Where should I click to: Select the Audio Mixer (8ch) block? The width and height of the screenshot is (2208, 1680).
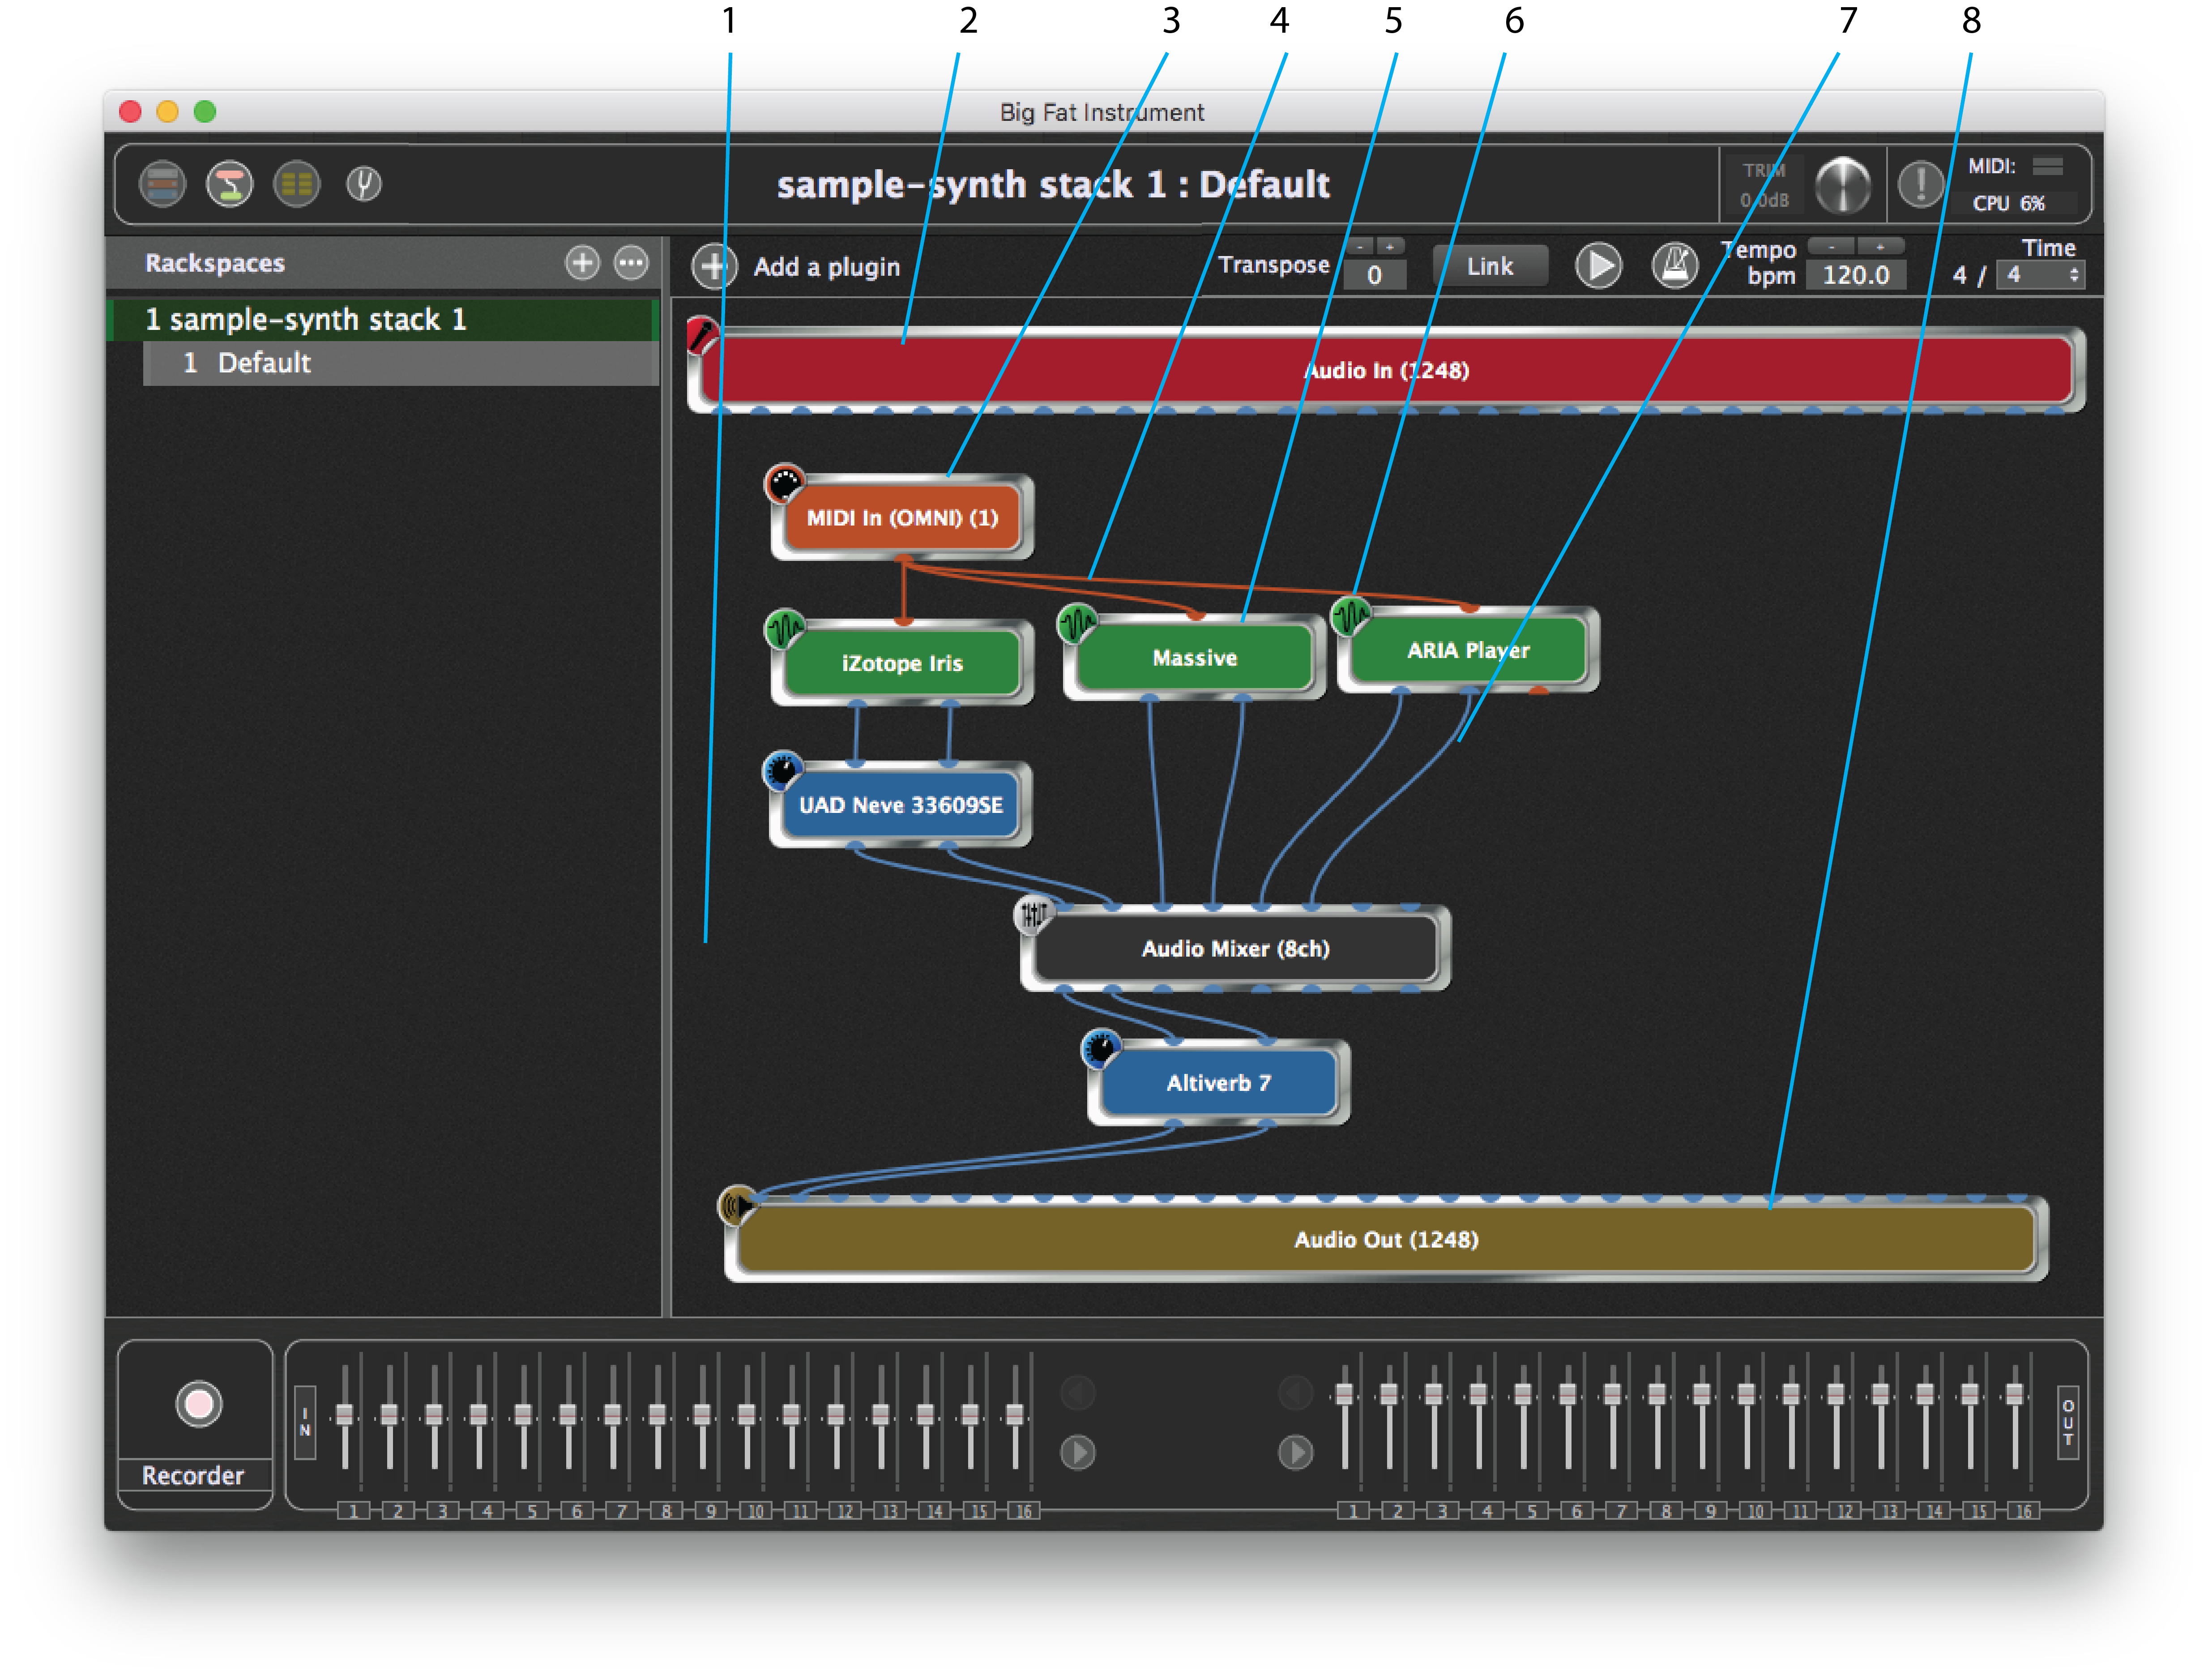pyautogui.click(x=1235, y=948)
